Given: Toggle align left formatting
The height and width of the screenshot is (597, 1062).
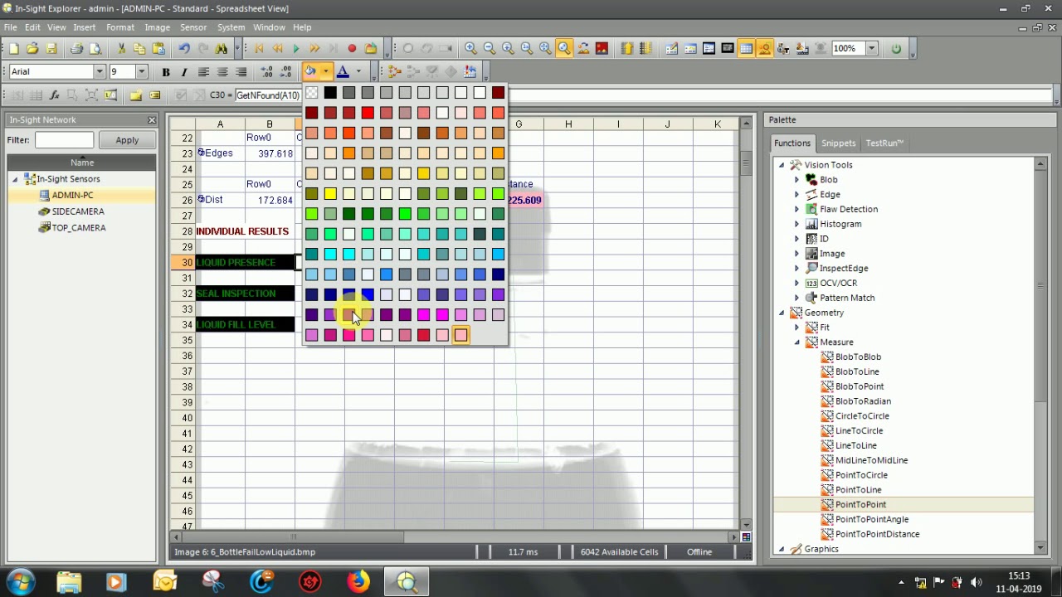Looking at the screenshot, I should pos(203,72).
